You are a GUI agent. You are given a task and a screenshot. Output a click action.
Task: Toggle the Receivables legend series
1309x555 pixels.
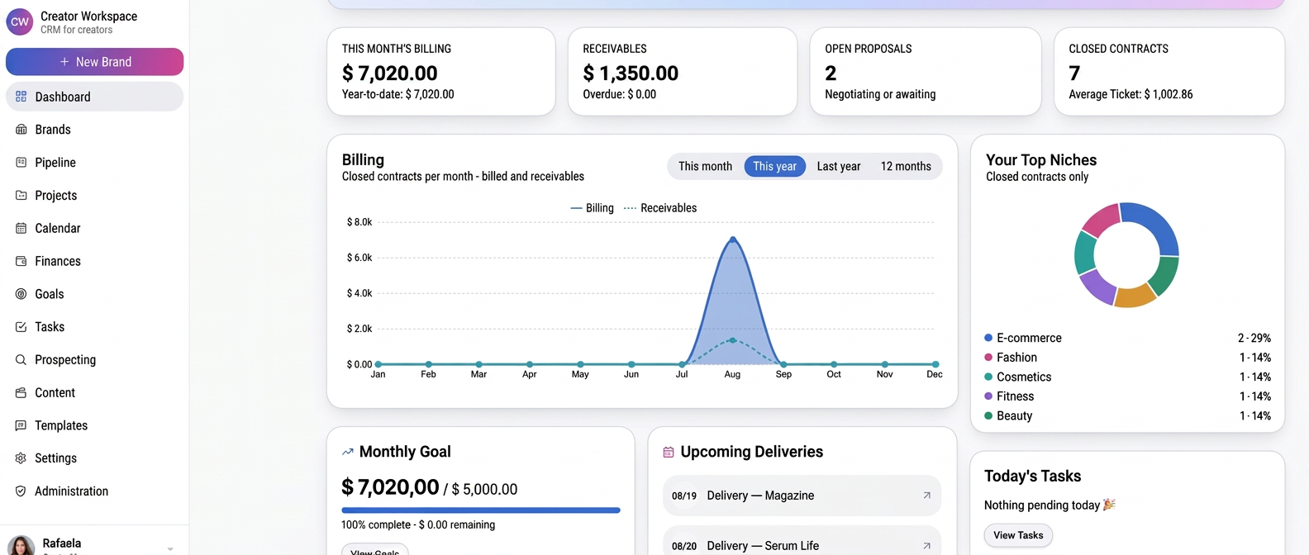coord(660,208)
